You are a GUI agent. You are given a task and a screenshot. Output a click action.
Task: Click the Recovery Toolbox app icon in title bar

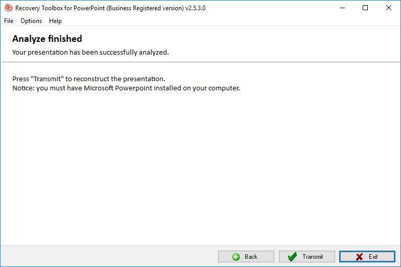point(9,8)
